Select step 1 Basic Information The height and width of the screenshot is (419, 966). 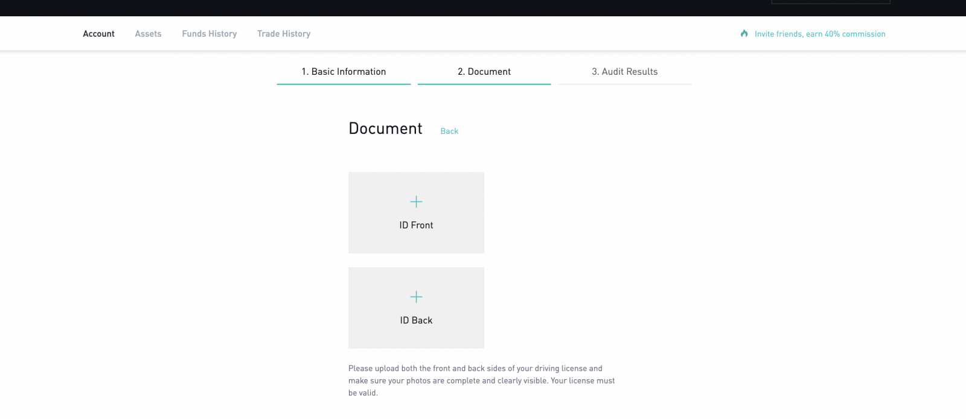[x=344, y=71]
